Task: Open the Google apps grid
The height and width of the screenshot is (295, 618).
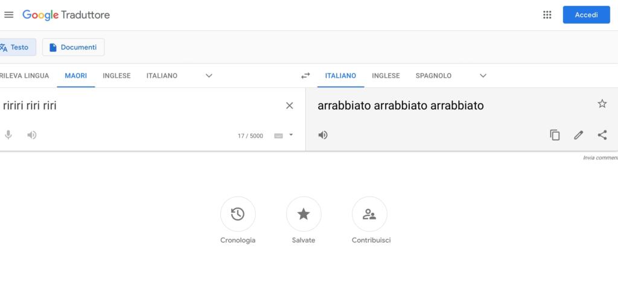Action: tap(547, 15)
